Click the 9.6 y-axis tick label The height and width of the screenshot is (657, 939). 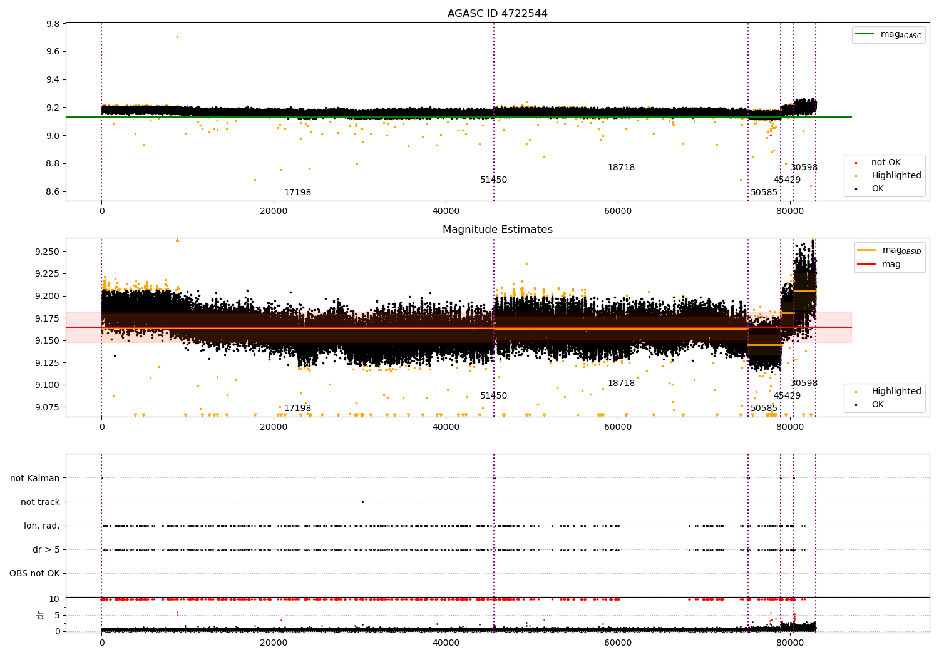click(53, 52)
